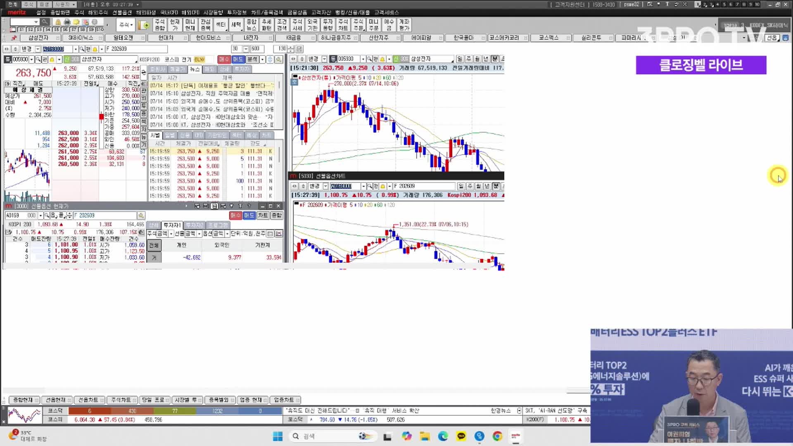Click 차트 button in 선물옵션 현재가 window

click(x=263, y=216)
